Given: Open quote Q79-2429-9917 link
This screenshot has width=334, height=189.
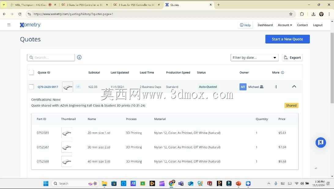Looking at the screenshot, I should point(48,87).
